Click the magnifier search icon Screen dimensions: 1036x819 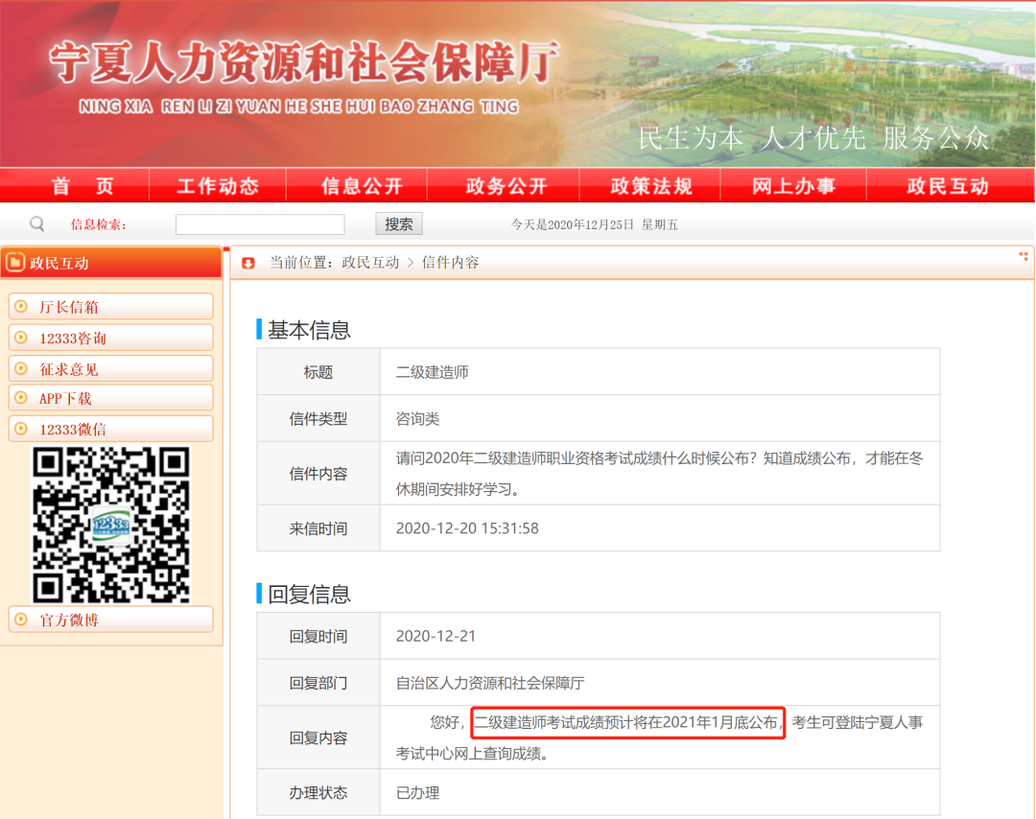37,224
